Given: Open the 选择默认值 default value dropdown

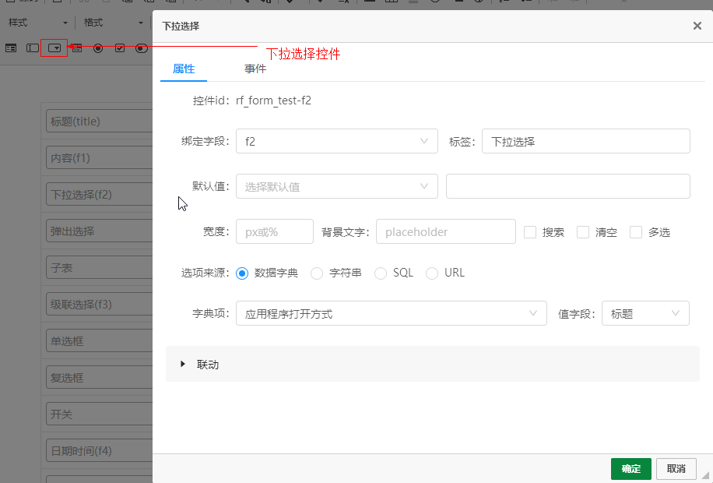Looking at the screenshot, I should tap(337, 186).
